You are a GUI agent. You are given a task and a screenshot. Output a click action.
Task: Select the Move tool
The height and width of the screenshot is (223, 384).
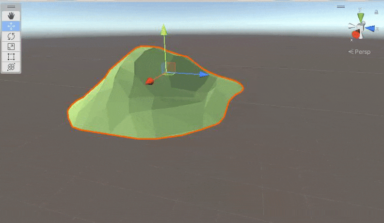click(x=11, y=26)
